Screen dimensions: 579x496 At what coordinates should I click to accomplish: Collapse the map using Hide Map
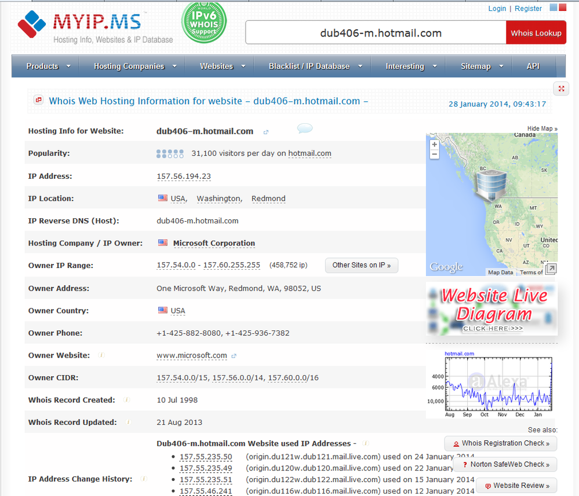coord(542,128)
